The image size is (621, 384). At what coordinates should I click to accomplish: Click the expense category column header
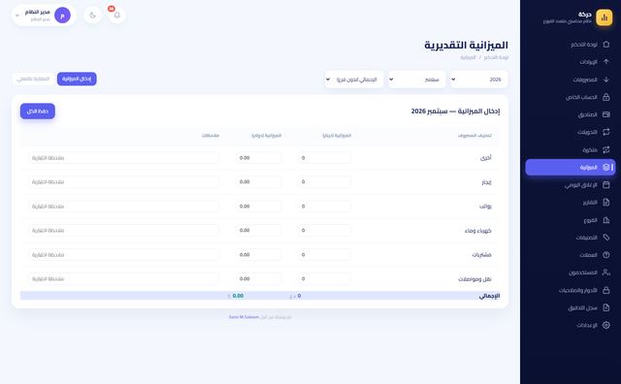(x=474, y=136)
